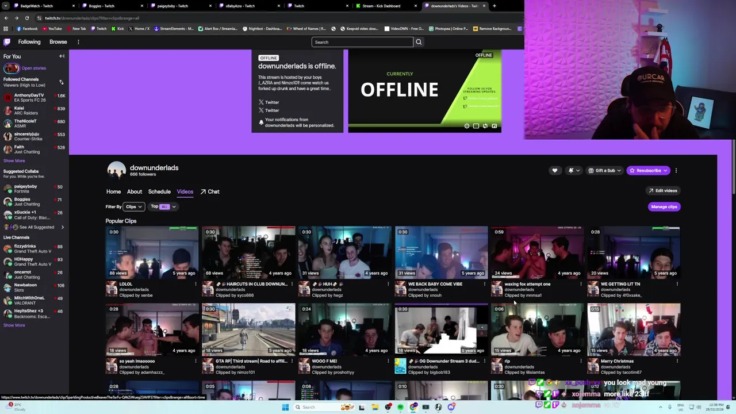
Task: Click the Twitch logo home icon
Action: pos(7,42)
